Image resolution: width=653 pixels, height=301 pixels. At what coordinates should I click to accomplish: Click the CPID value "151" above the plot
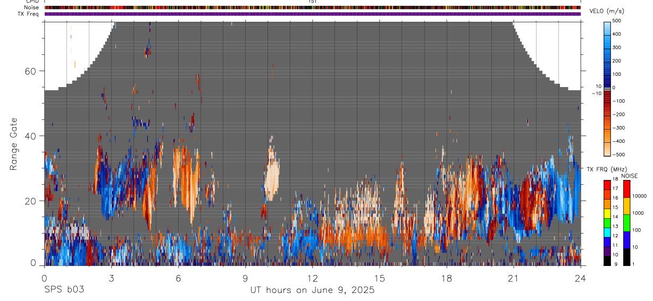pyautogui.click(x=313, y=2)
